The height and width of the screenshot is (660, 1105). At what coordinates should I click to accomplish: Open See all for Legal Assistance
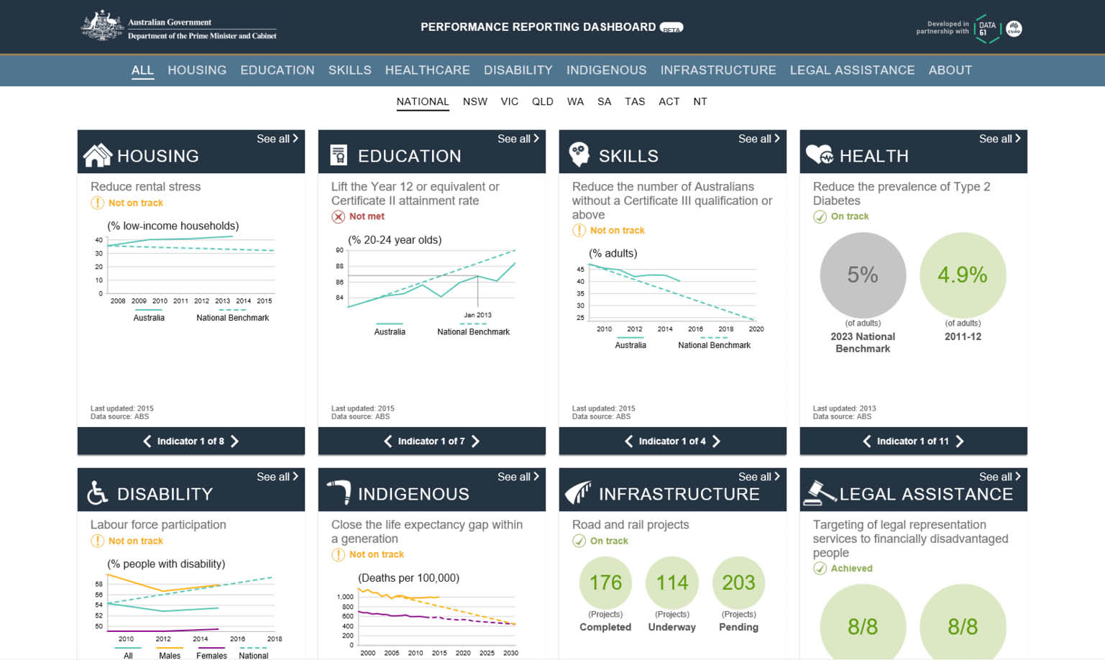[x=999, y=477]
